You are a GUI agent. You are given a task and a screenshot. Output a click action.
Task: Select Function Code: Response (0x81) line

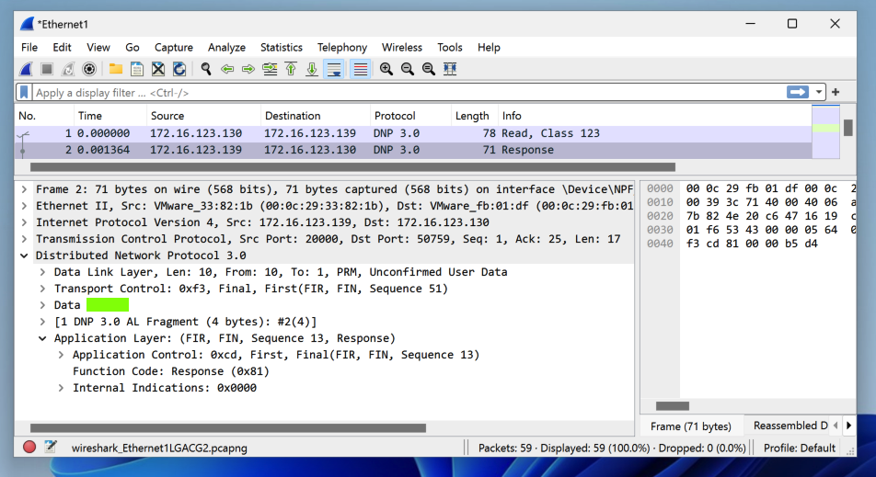[171, 371]
